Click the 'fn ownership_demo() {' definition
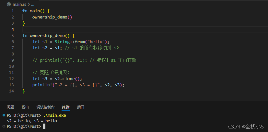Screen dimensions: 268x132 pos(49,36)
